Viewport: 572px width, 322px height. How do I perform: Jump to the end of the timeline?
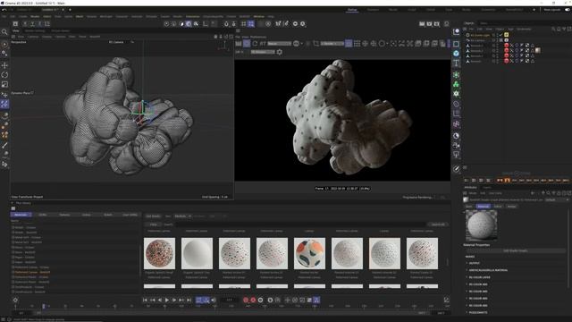tap(189, 300)
